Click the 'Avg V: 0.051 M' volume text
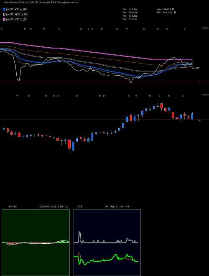Viewport: 209px width, 276px height. click(165, 9)
